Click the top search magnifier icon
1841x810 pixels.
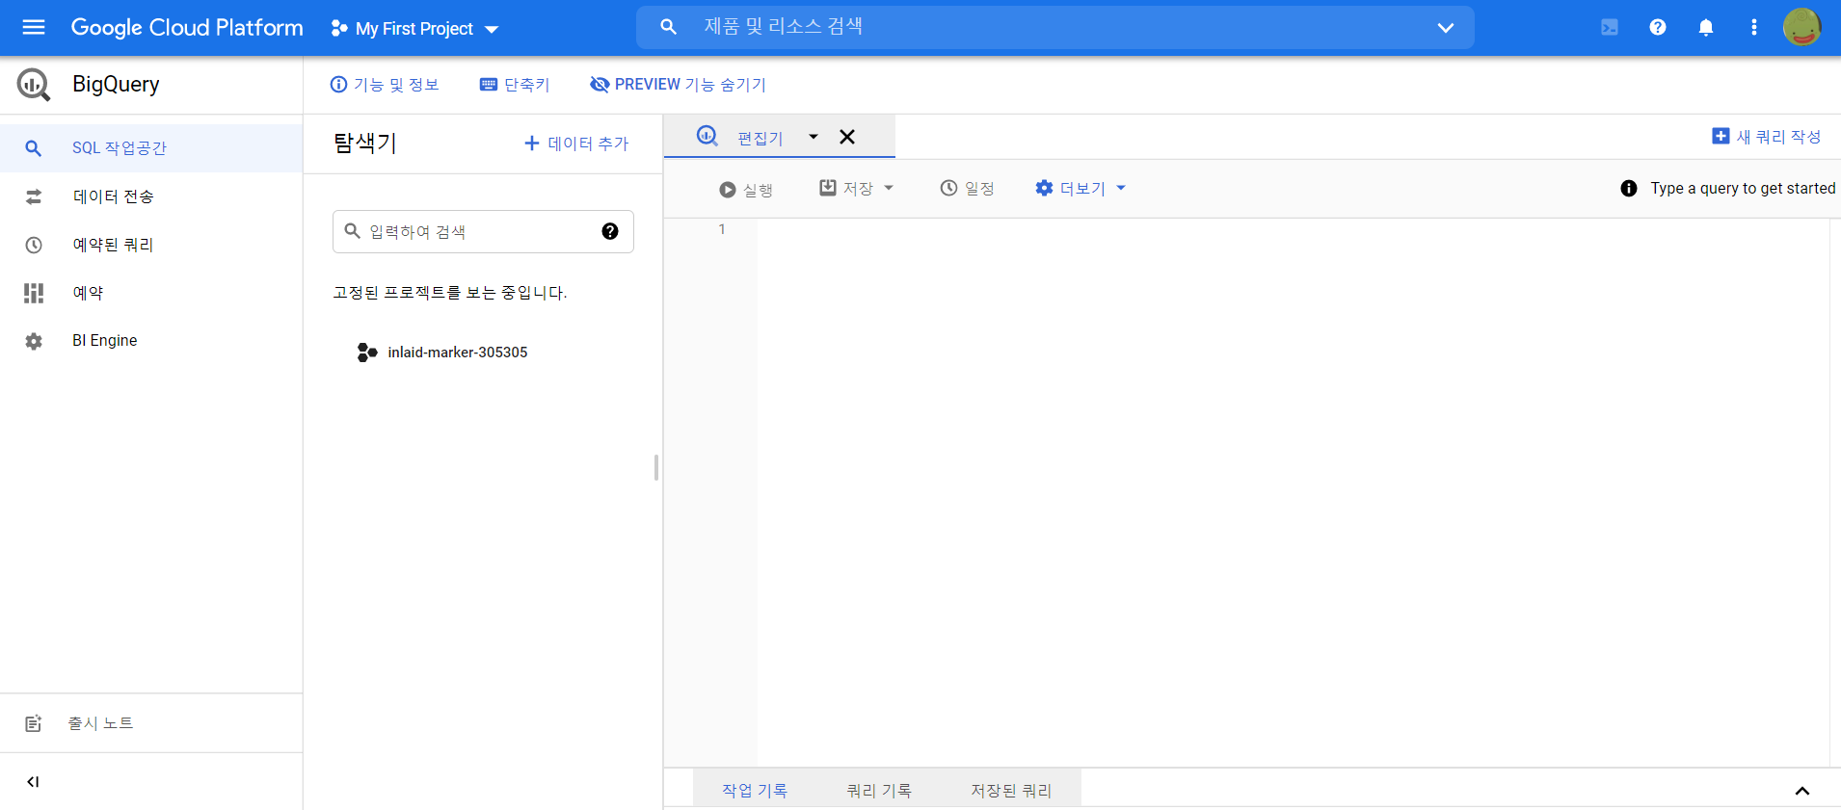pyautogui.click(x=668, y=27)
